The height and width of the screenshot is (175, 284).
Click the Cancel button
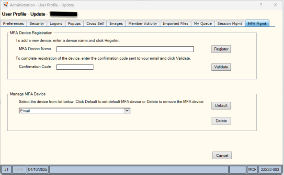tap(222, 155)
